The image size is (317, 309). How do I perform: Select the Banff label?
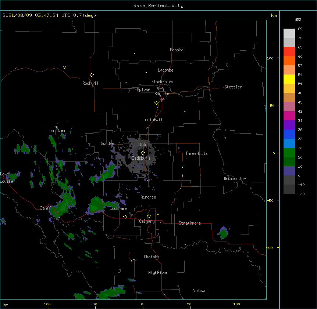coord(46,208)
